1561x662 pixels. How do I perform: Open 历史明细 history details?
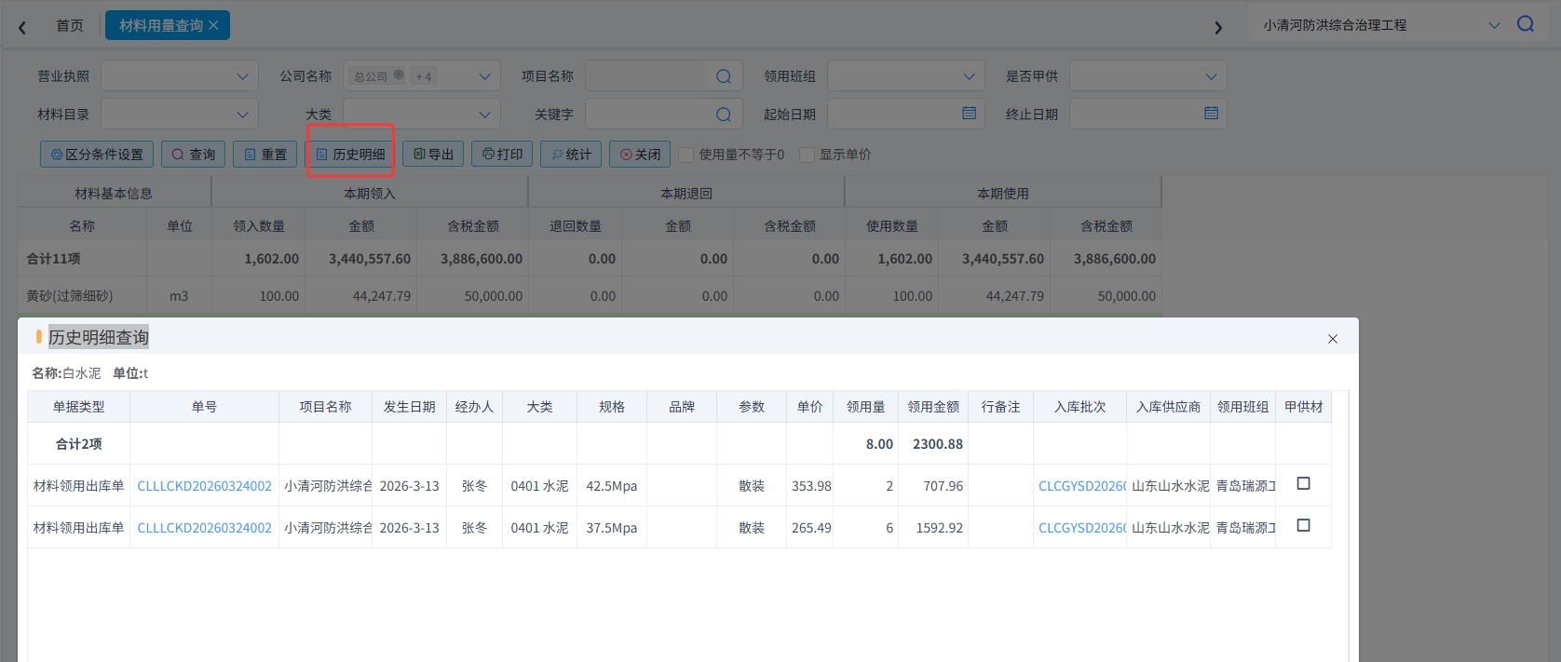point(350,155)
